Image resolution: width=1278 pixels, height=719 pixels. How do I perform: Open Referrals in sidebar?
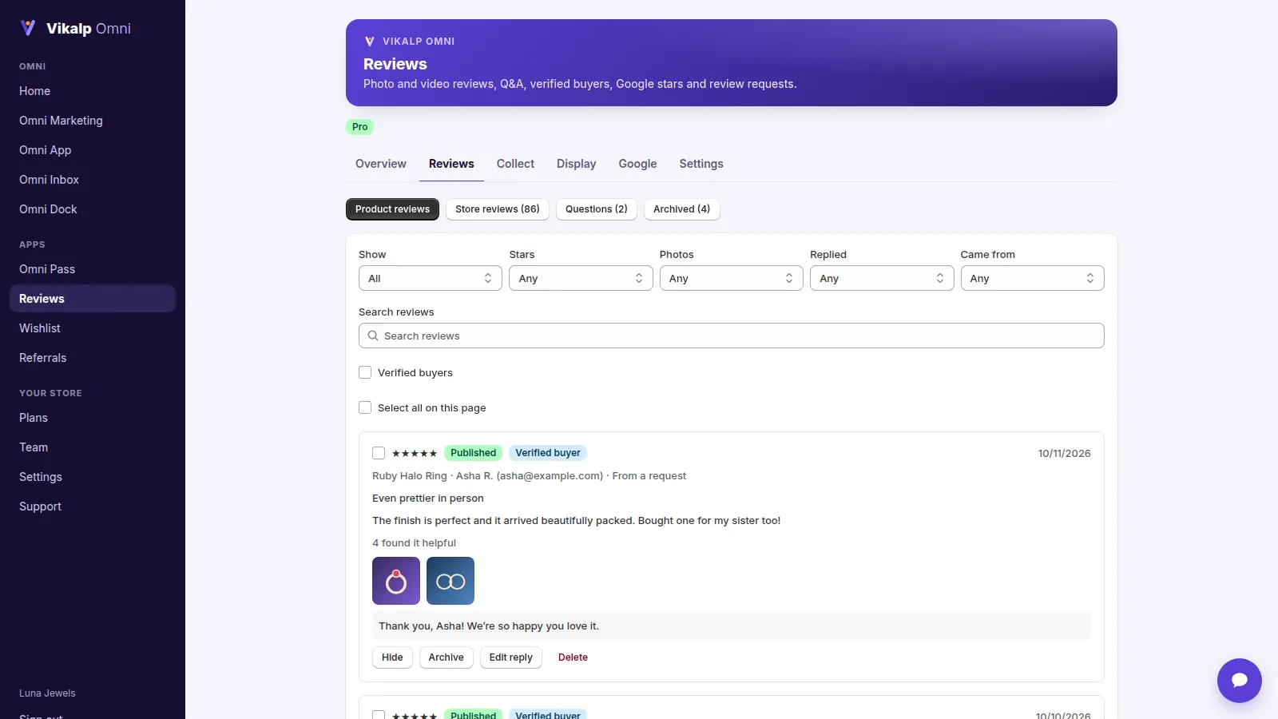pyautogui.click(x=93, y=358)
